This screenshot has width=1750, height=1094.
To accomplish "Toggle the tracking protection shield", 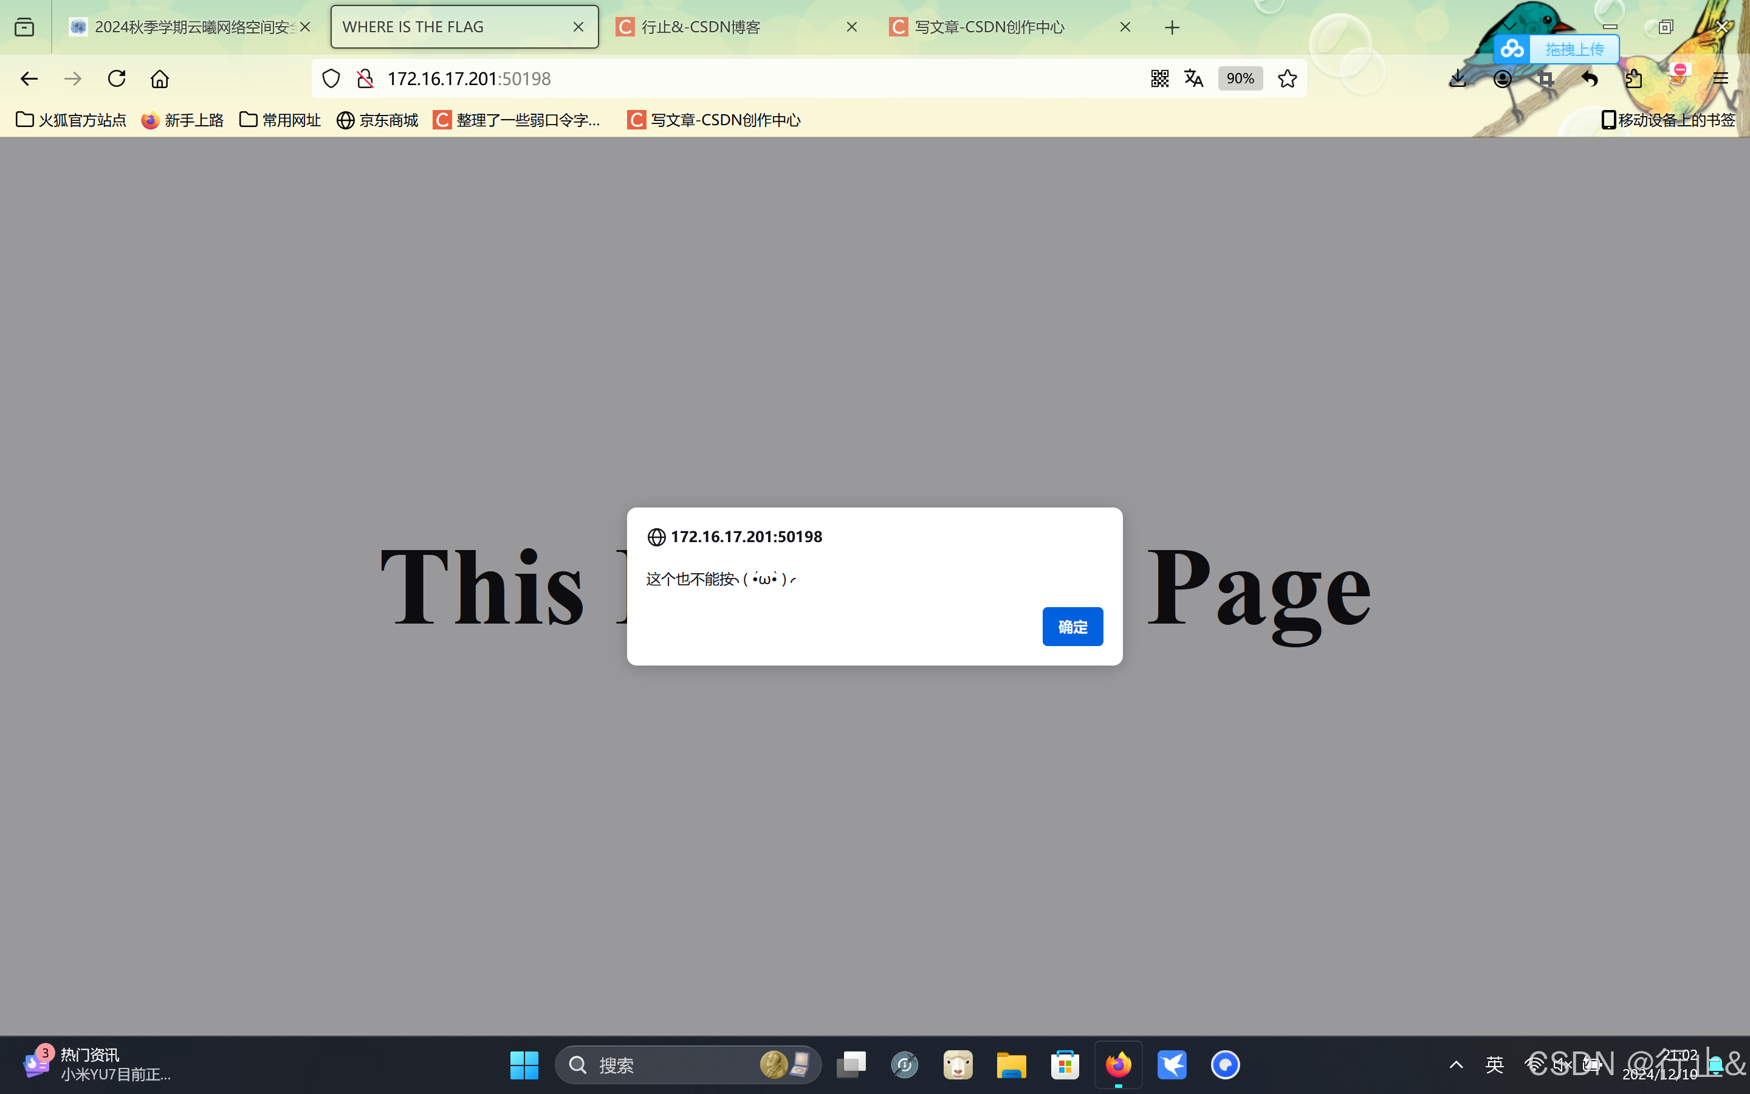I will [x=331, y=78].
